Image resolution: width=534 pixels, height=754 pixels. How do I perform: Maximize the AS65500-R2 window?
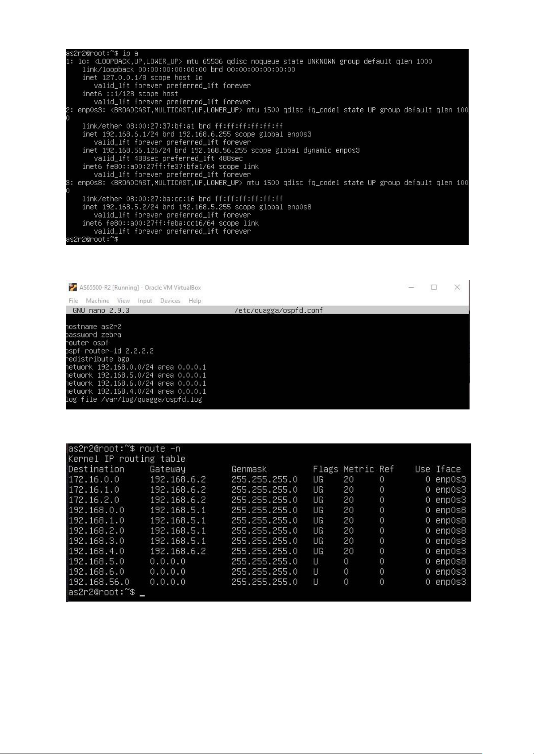point(434,287)
